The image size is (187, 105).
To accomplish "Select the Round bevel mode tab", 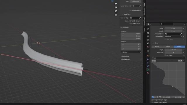I will pyautogui.click(x=157, y=47).
